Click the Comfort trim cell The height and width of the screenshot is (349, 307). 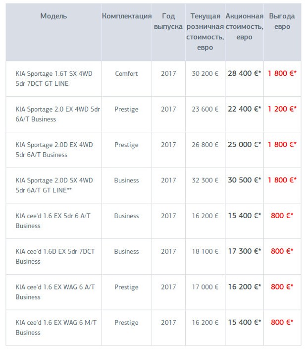pos(126,74)
